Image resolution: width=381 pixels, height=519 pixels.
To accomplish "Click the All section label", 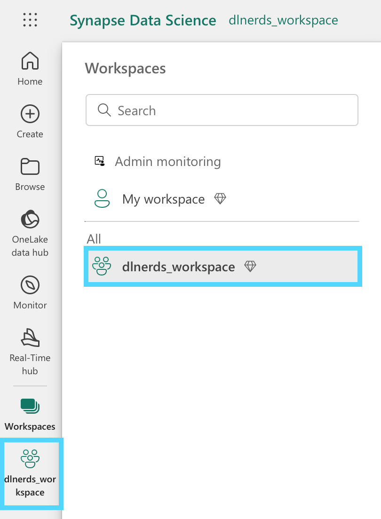I will (x=94, y=239).
